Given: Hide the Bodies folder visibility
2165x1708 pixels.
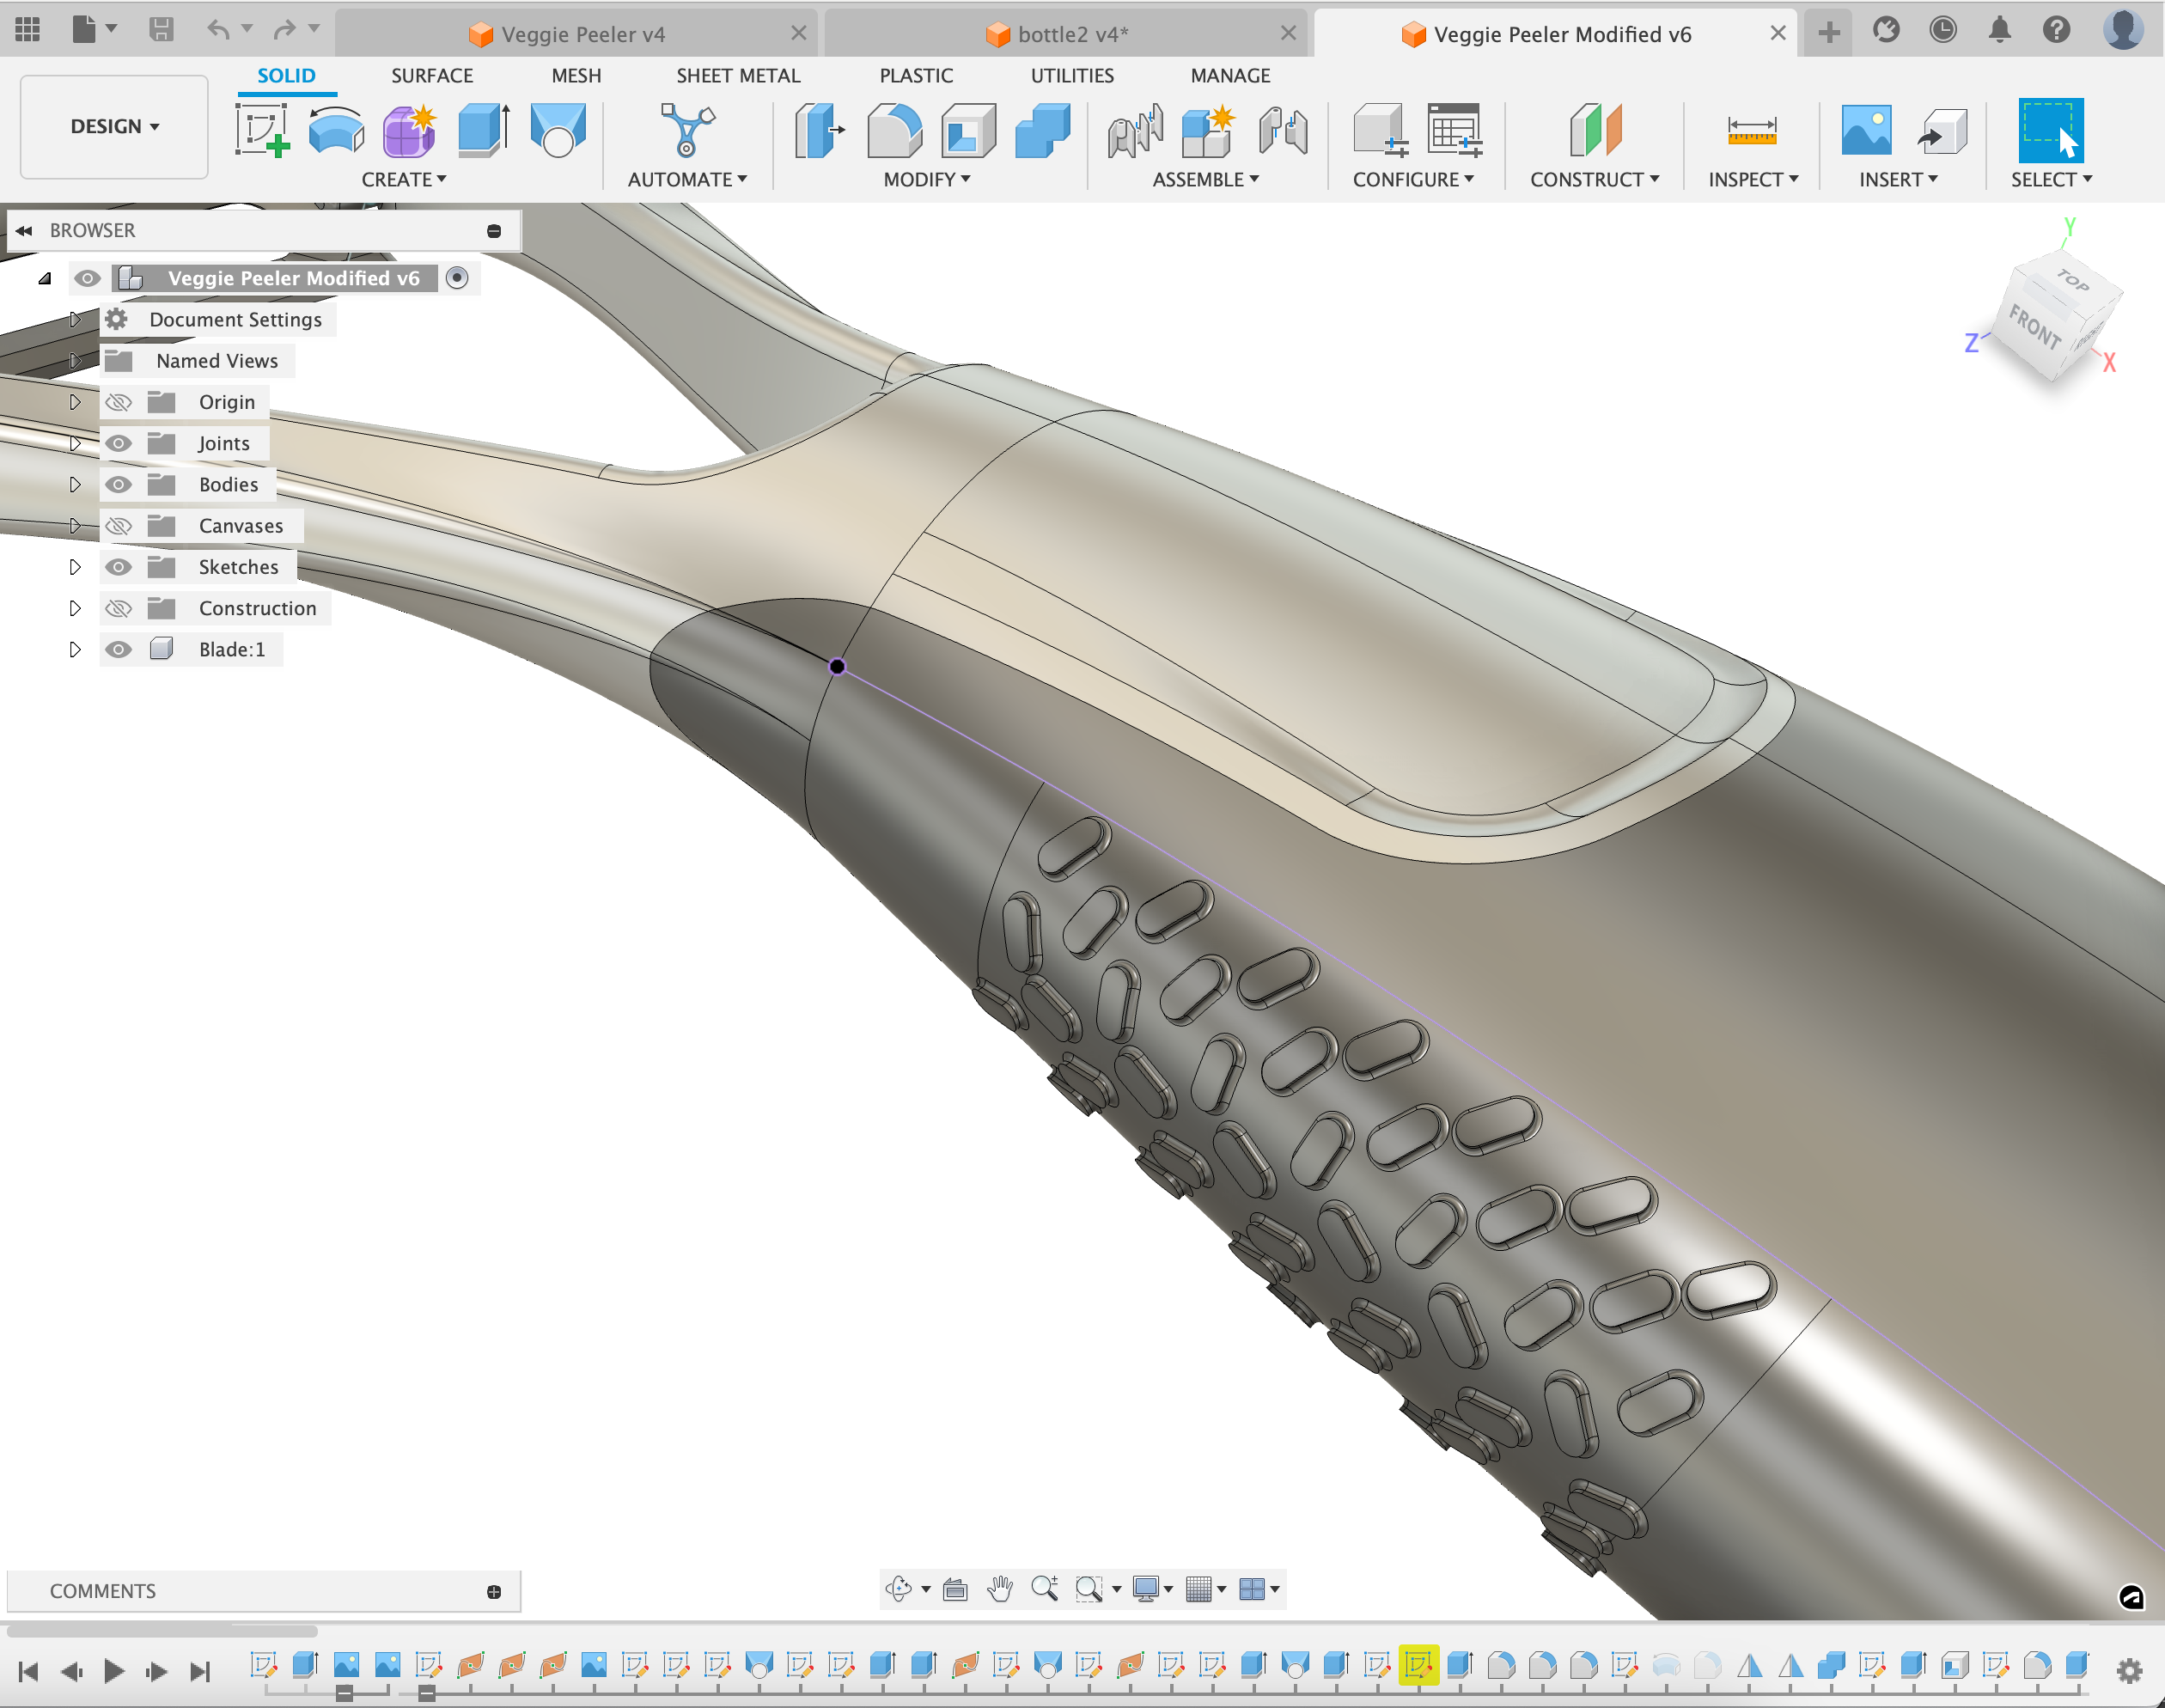Looking at the screenshot, I should 119,485.
